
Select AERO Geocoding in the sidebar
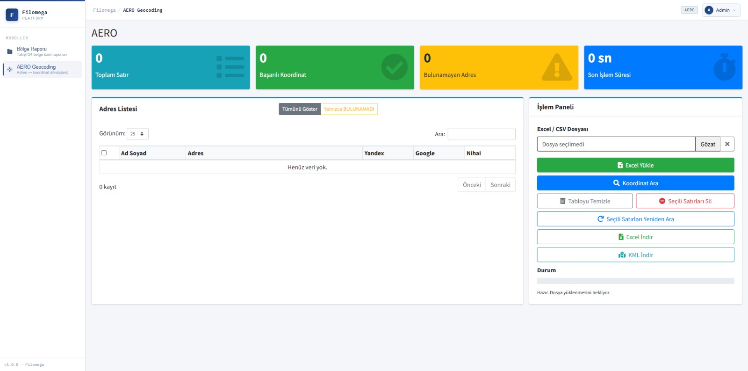coord(36,69)
